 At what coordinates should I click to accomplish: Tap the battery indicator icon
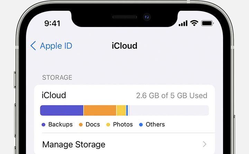coord(207,24)
